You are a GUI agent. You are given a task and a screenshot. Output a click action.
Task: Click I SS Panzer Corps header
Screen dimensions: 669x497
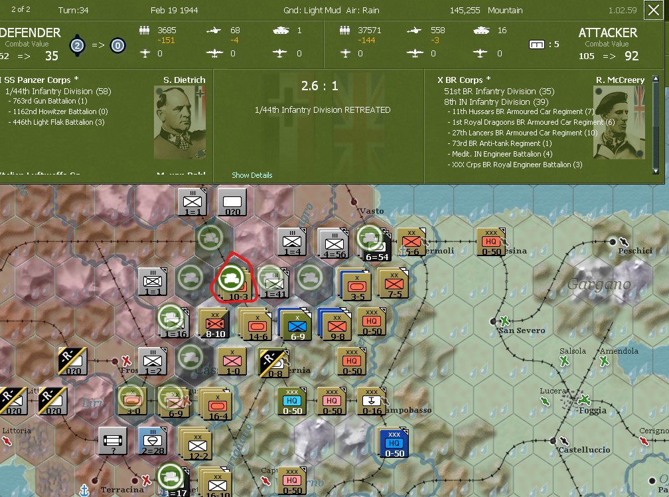(39, 80)
